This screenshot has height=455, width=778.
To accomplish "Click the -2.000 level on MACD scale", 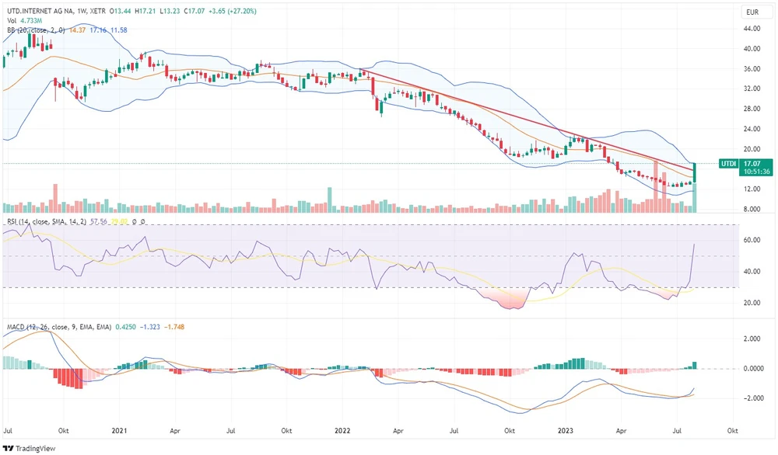I will point(751,398).
